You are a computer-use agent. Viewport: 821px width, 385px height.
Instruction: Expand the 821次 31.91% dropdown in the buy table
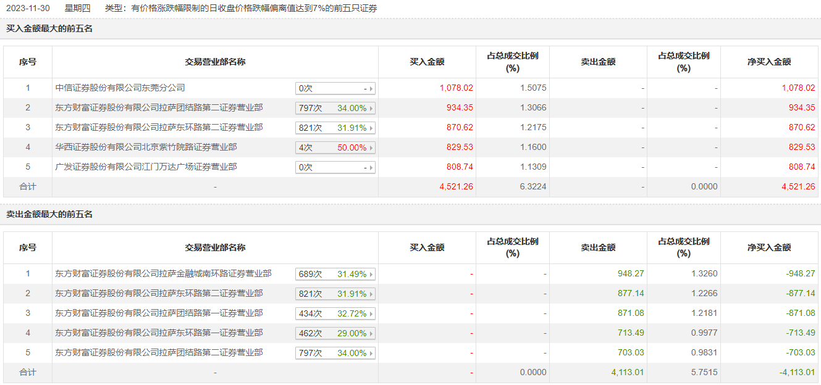coord(335,128)
